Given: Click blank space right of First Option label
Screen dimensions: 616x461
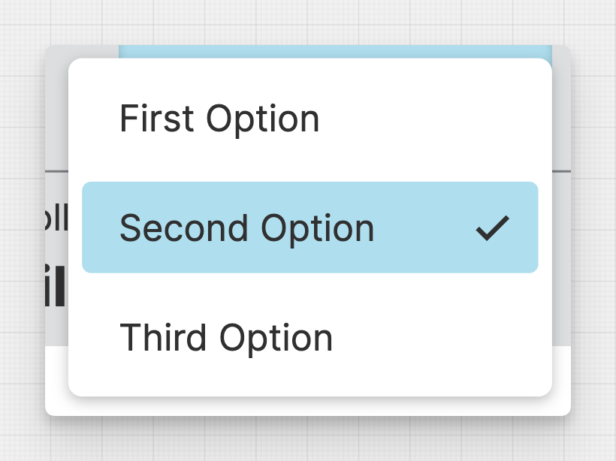Looking at the screenshot, I should click(436, 119).
